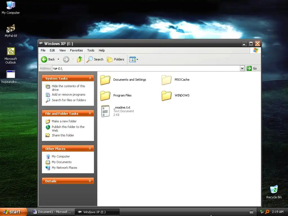
Task: Open the Help menu
Action: pos(102,50)
